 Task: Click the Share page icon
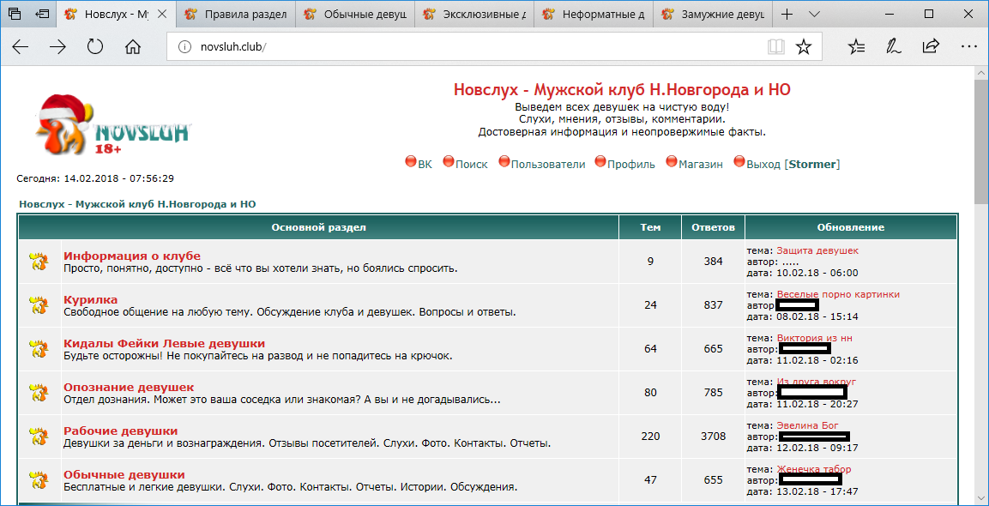tap(931, 47)
